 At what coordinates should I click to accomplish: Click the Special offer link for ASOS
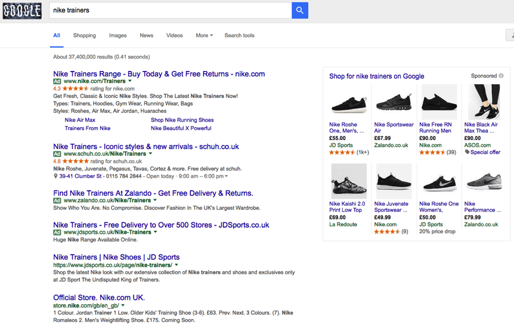(x=485, y=152)
